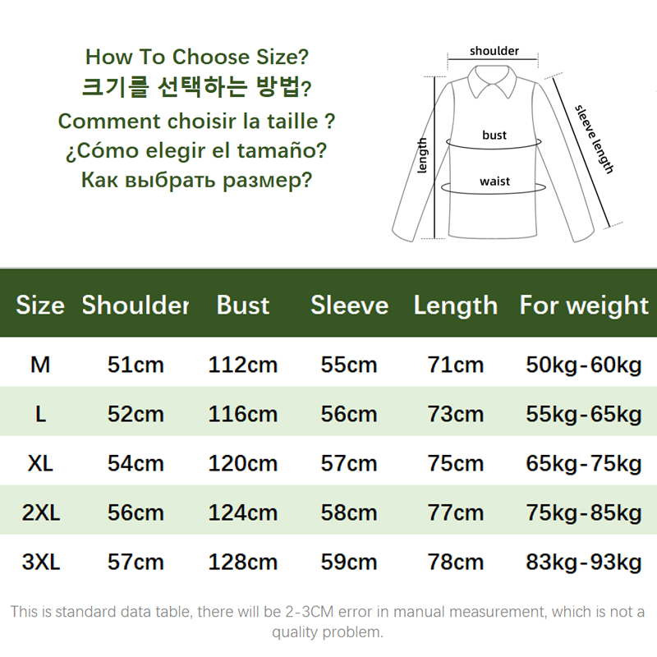
Task: Click the "How To Choose Size?" heading
Action: click(x=197, y=57)
